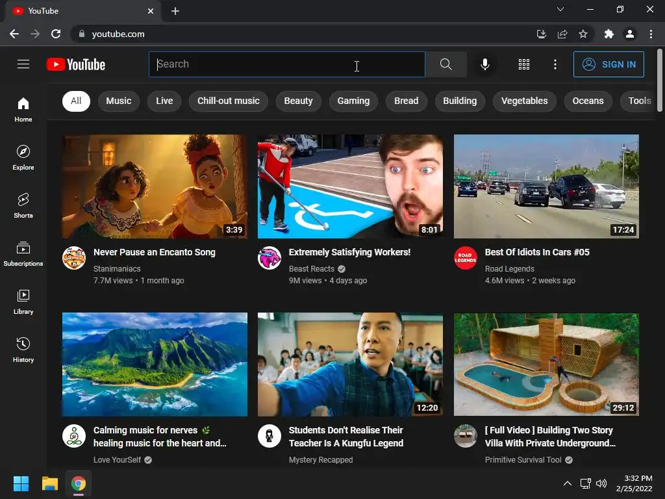Close the YouTube browser tab
The width and height of the screenshot is (665, 499).
click(151, 11)
